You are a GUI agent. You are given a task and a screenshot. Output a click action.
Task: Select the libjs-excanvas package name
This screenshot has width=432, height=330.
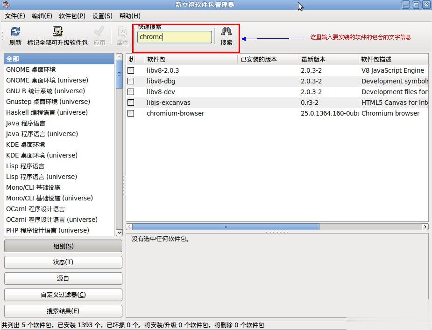(168, 103)
